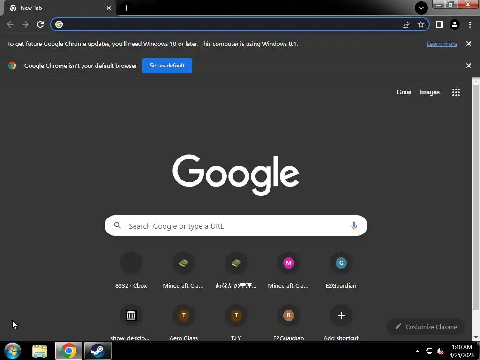The height and width of the screenshot is (360, 480).
Task: Click the Set as default button
Action: (x=167, y=66)
